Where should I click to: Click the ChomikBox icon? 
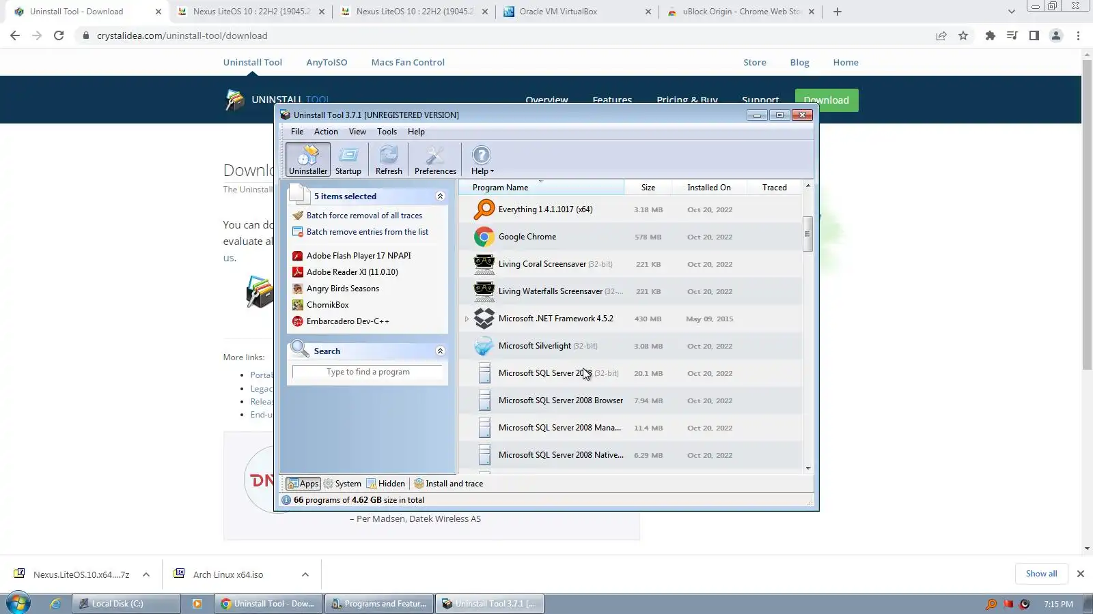coord(298,305)
